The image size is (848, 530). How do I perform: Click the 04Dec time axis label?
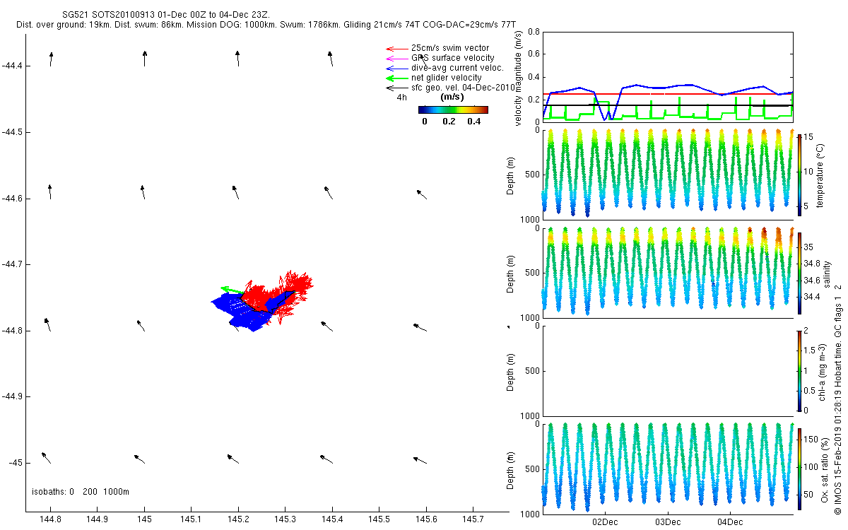(x=729, y=522)
